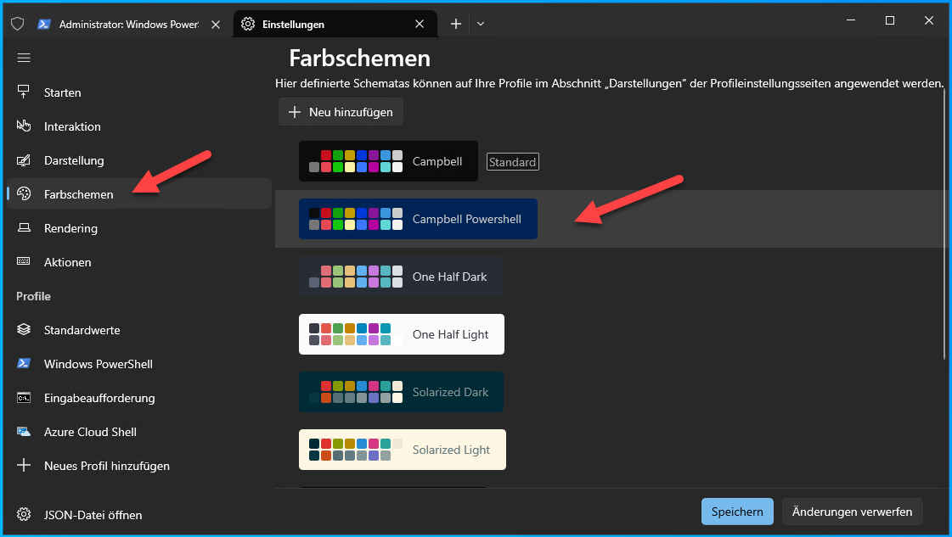Click Neues Profil hinzufügen label
The width and height of the screenshot is (952, 537).
[107, 466]
